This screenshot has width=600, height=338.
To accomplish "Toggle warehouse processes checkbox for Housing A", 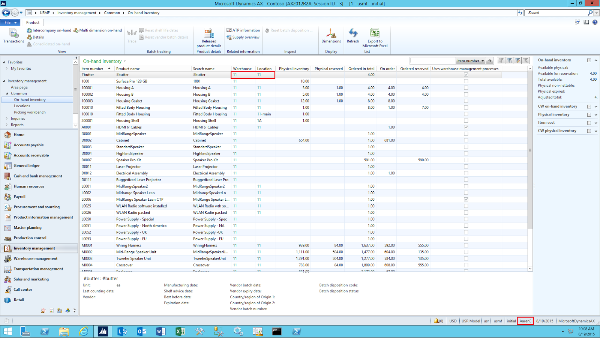I will [x=466, y=88].
